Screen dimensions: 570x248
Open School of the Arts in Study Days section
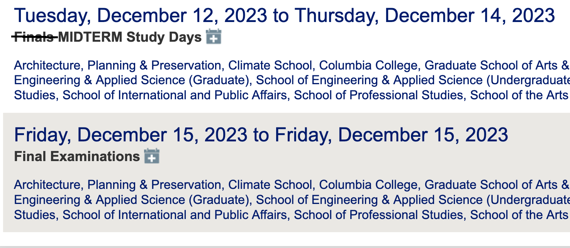[x=519, y=95]
